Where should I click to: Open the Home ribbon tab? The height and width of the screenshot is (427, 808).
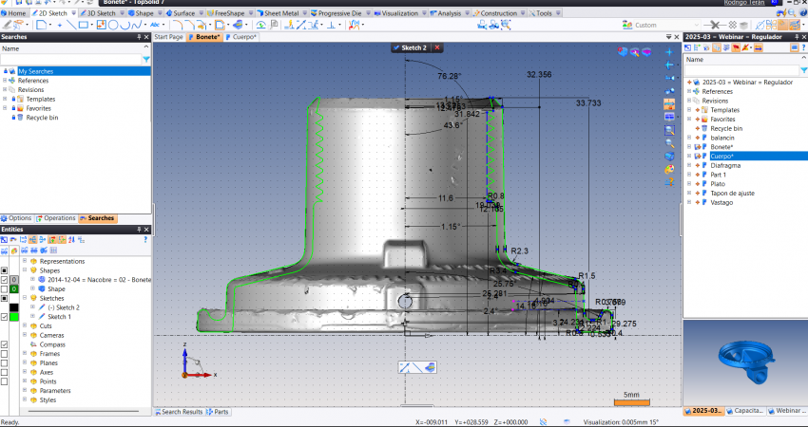13,13
